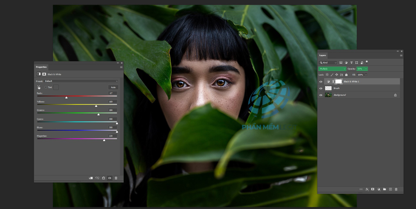Open the Multiply blend mode dropdown
416x209 pixels.
pos(332,69)
